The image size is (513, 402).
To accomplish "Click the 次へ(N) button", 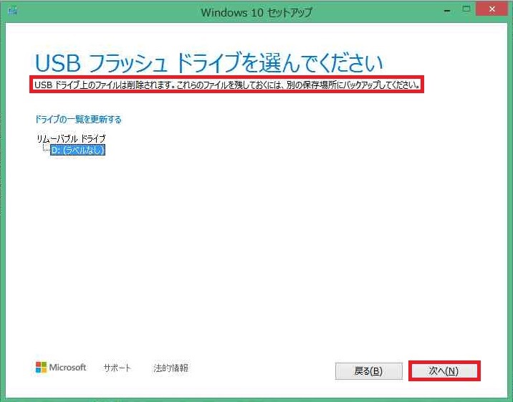I will (445, 371).
